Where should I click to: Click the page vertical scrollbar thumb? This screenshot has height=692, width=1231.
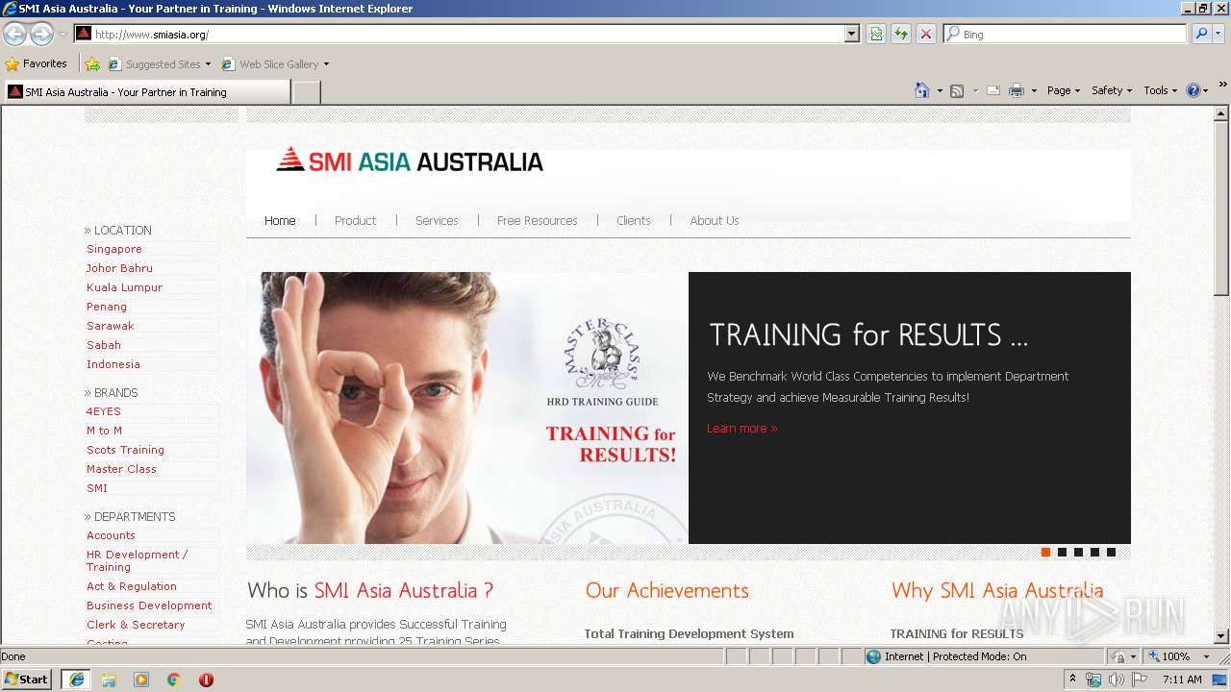tap(1221, 209)
